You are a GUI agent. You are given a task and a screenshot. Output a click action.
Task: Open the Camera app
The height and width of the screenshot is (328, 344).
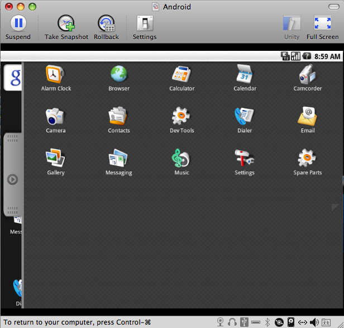(56, 120)
